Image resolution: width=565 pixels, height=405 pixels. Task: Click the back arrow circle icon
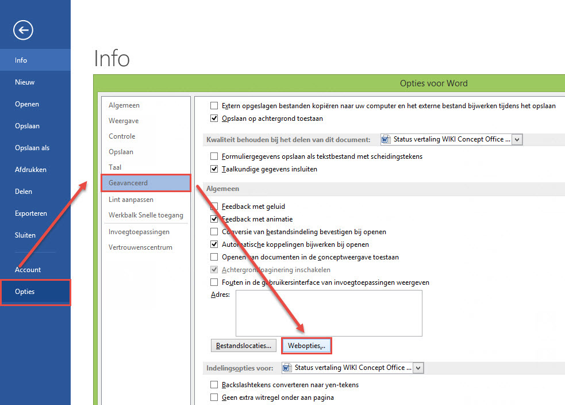(x=24, y=30)
